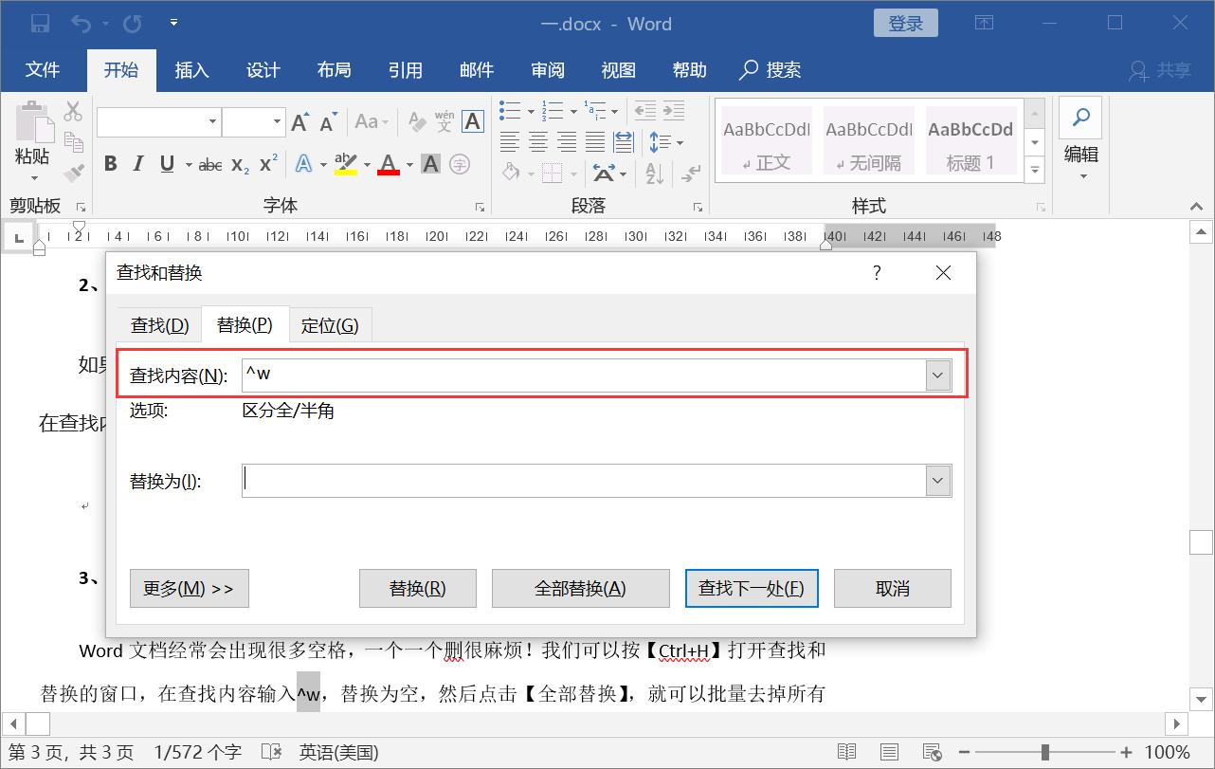
Task: Select the Format Painter tool
Action: (x=72, y=174)
